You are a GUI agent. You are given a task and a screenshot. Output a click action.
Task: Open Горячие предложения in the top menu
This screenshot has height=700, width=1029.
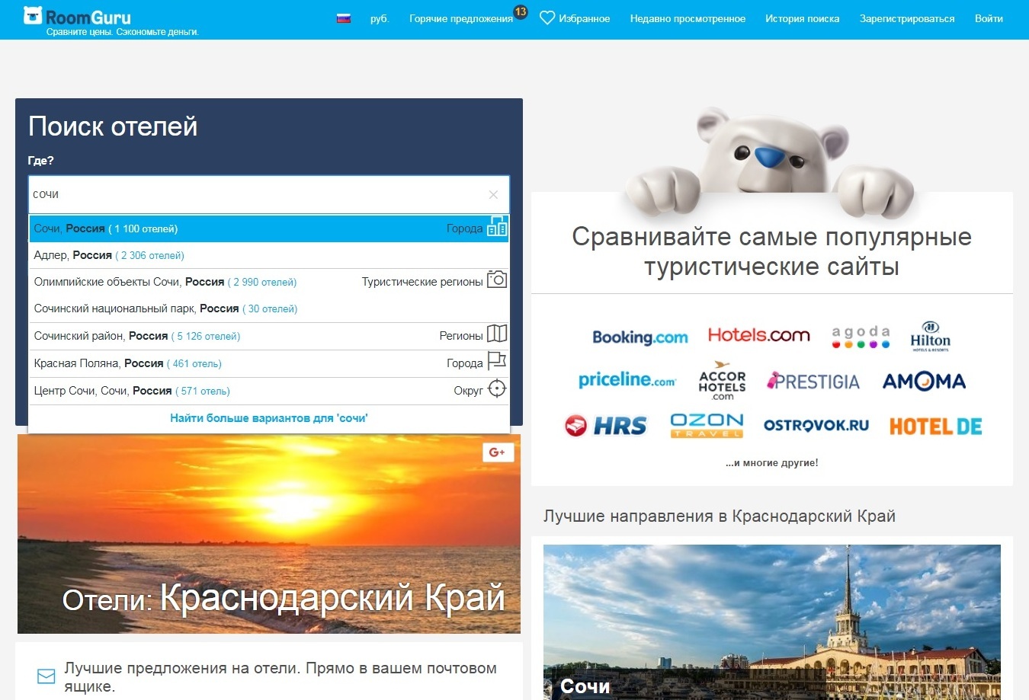pyautogui.click(x=461, y=18)
